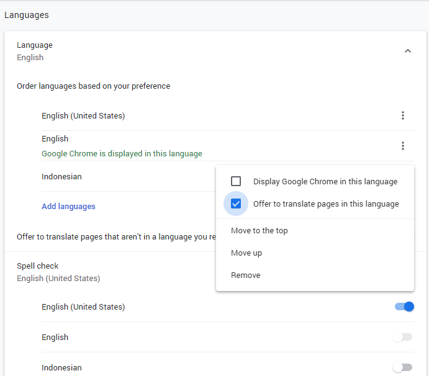Image resolution: width=429 pixels, height=376 pixels.
Task: Choose Move up from the menu
Action: click(246, 253)
